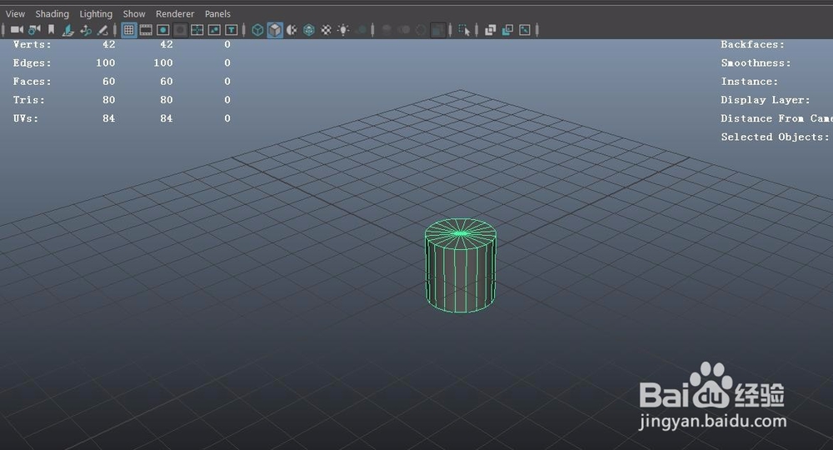Screen dimensions: 833x450
Task: Toggle the Resolution Gate display
Action: 163,30
